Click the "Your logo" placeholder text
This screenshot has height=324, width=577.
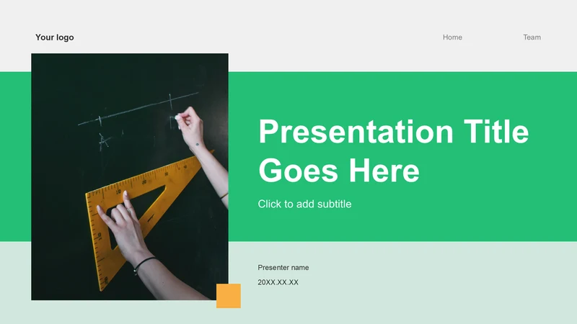coord(55,37)
